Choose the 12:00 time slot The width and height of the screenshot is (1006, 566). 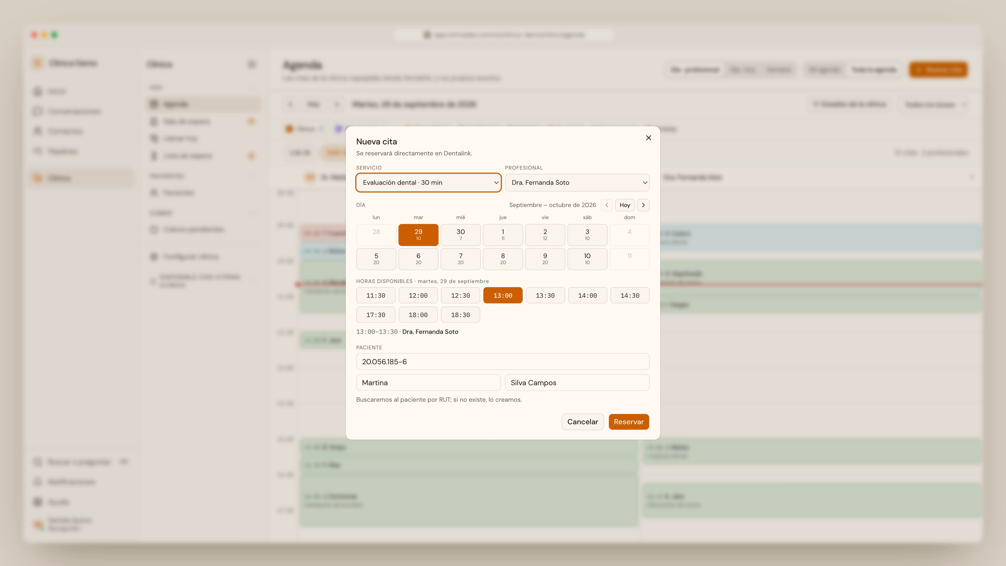(x=418, y=295)
